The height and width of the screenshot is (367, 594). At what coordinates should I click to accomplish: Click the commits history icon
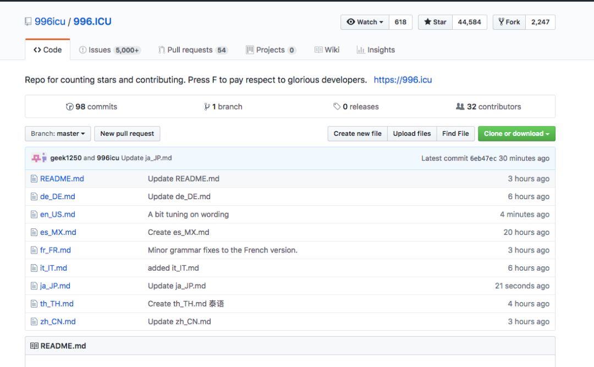tap(70, 107)
